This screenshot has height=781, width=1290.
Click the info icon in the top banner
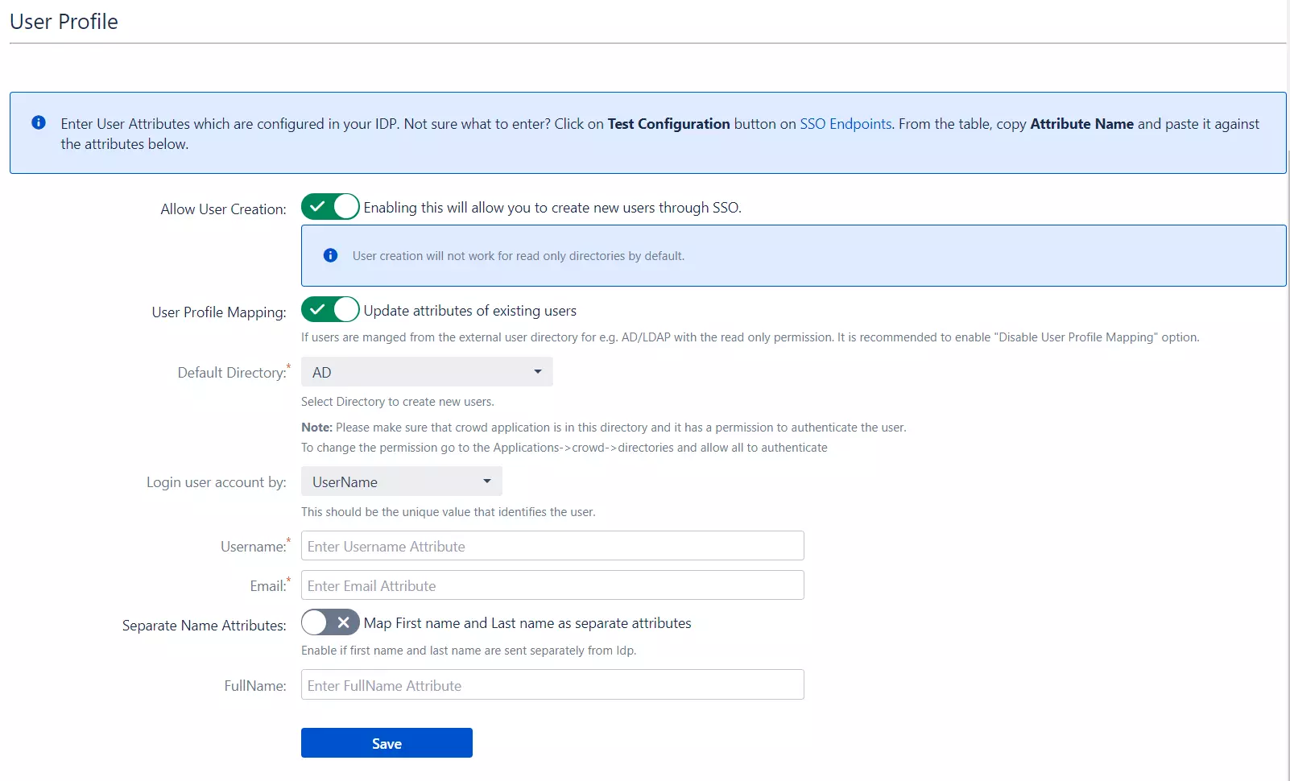[x=38, y=123]
